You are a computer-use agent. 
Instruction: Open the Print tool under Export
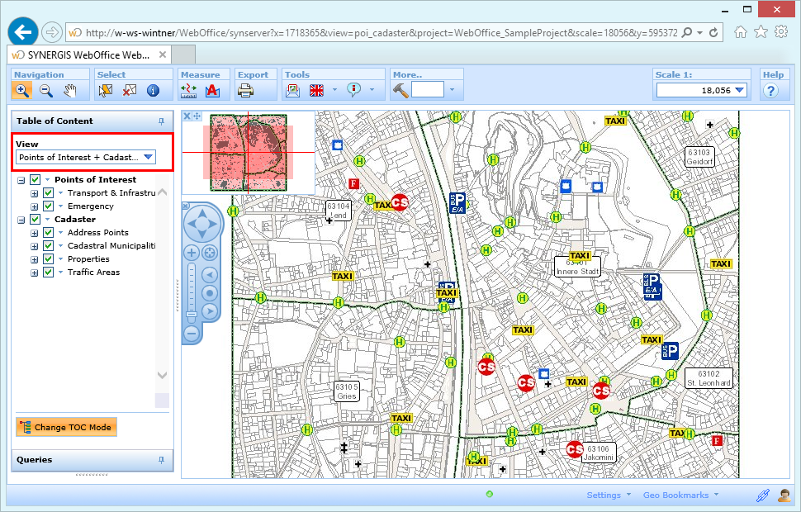pyautogui.click(x=247, y=91)
